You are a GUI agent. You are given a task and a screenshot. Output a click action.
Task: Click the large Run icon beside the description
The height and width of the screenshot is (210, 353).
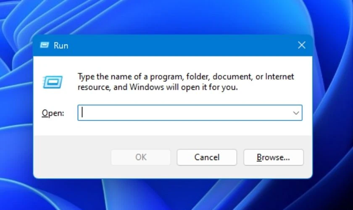(x=53, y=82)
